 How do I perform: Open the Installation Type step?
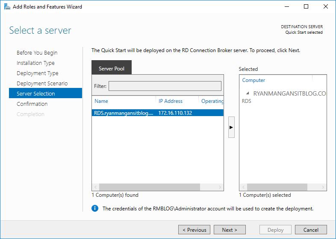(35, 63)
